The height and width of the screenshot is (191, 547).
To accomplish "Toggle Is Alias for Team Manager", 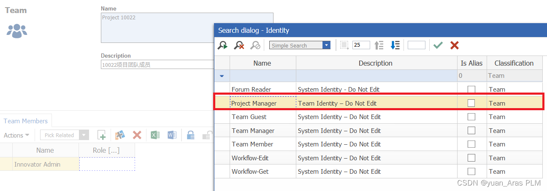I will pyautogui.click(x=471, y=130).
